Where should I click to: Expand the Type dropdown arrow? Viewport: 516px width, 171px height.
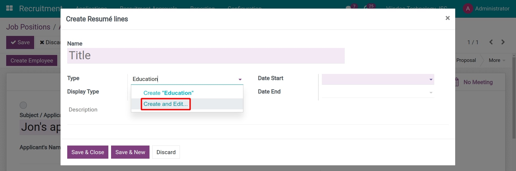pyautogui.click(x=240, y=79)
